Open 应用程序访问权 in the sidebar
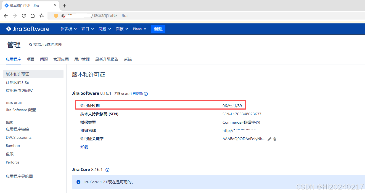365x193 pixels. tap(19, 91)
